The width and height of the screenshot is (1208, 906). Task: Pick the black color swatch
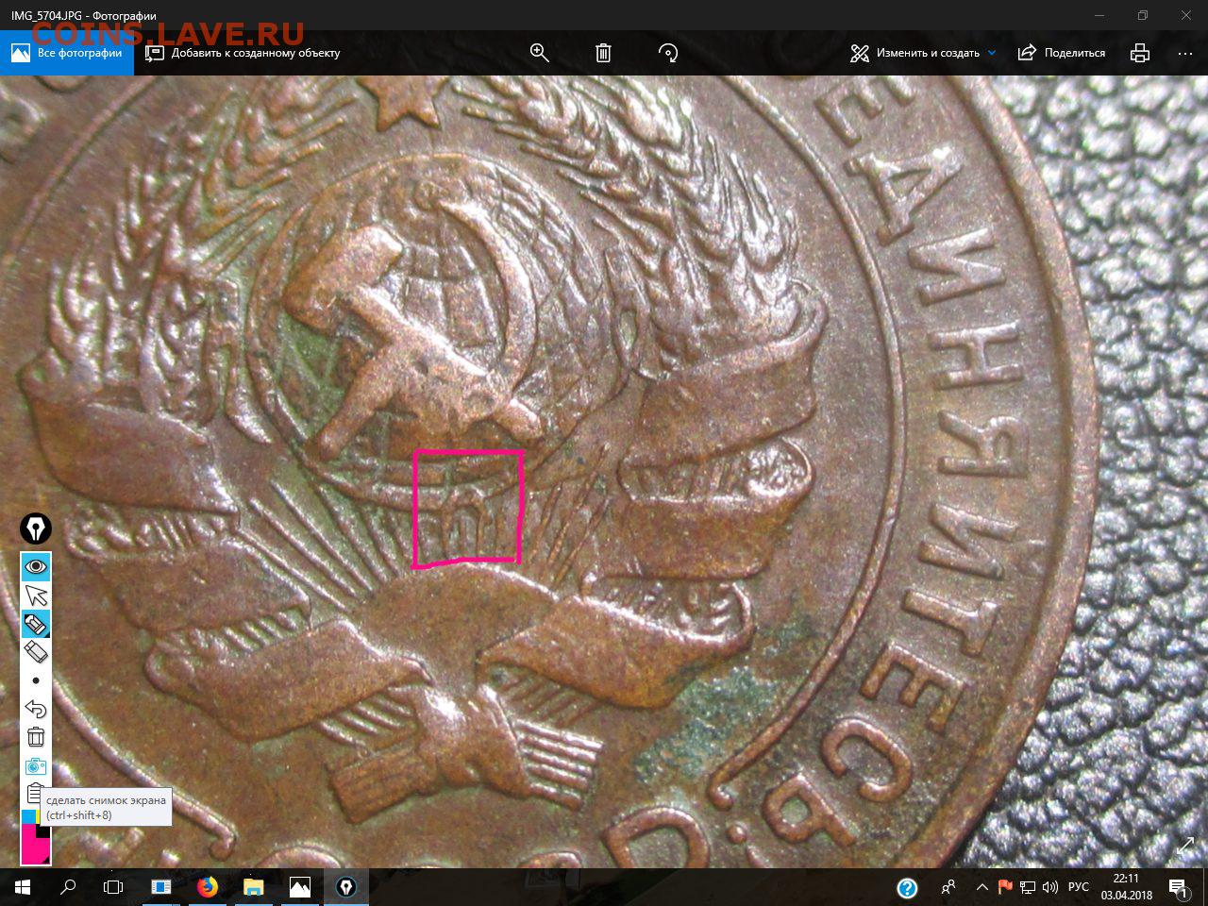pos(43,830)
